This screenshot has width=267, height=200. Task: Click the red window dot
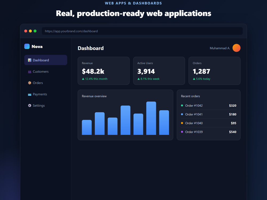[x=26, y=31]
